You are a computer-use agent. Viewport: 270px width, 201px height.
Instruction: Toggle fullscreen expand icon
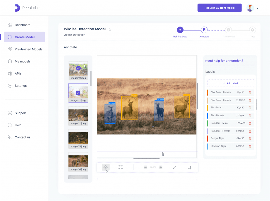175,167
